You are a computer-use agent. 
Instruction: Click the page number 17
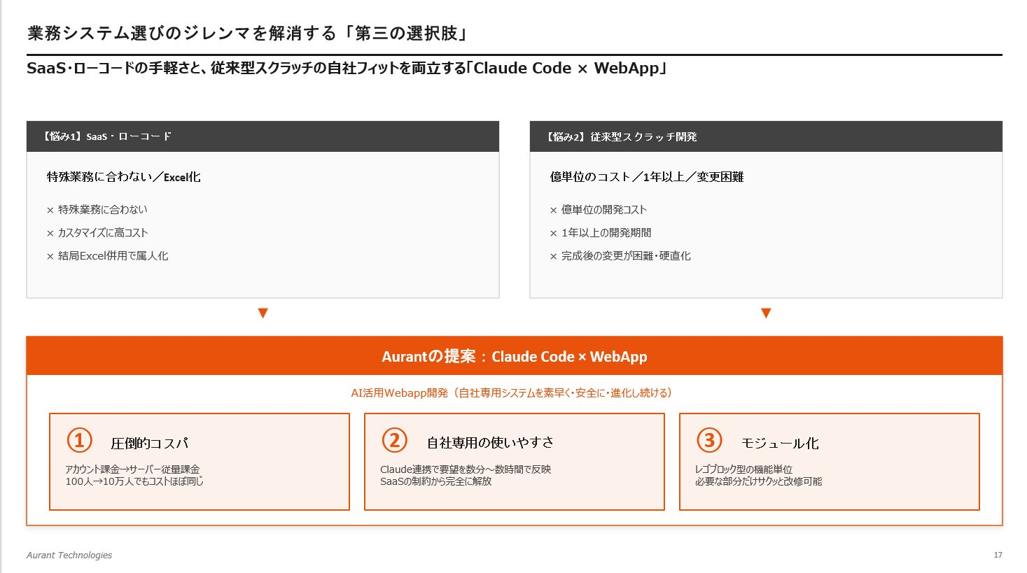997,555
